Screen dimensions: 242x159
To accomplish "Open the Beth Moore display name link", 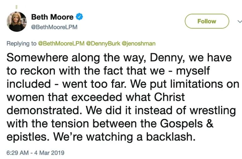I will [x=52, y=17].
